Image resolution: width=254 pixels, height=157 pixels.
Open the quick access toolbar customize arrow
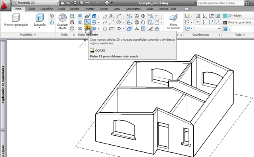point(112,3)
